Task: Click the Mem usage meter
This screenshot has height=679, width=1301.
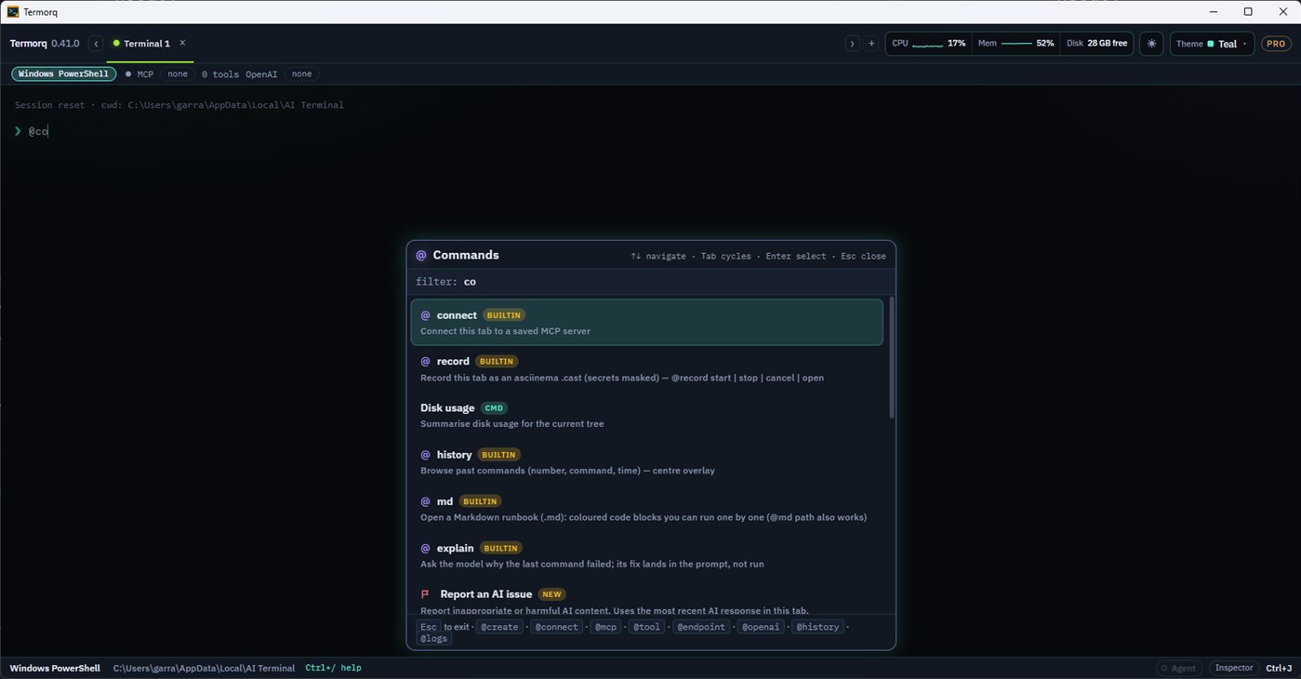Action: (x=1016, y=44)
